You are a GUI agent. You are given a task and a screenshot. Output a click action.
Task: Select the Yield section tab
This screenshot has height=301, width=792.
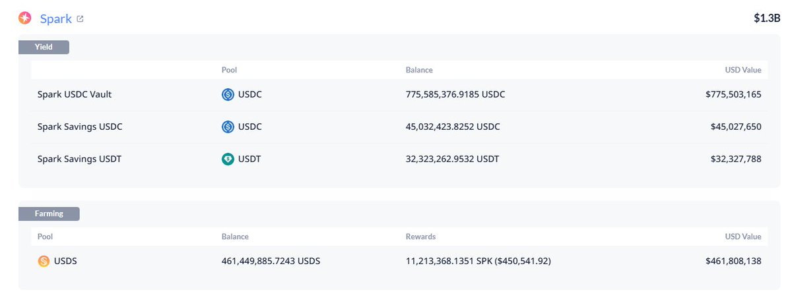(44, 47)
